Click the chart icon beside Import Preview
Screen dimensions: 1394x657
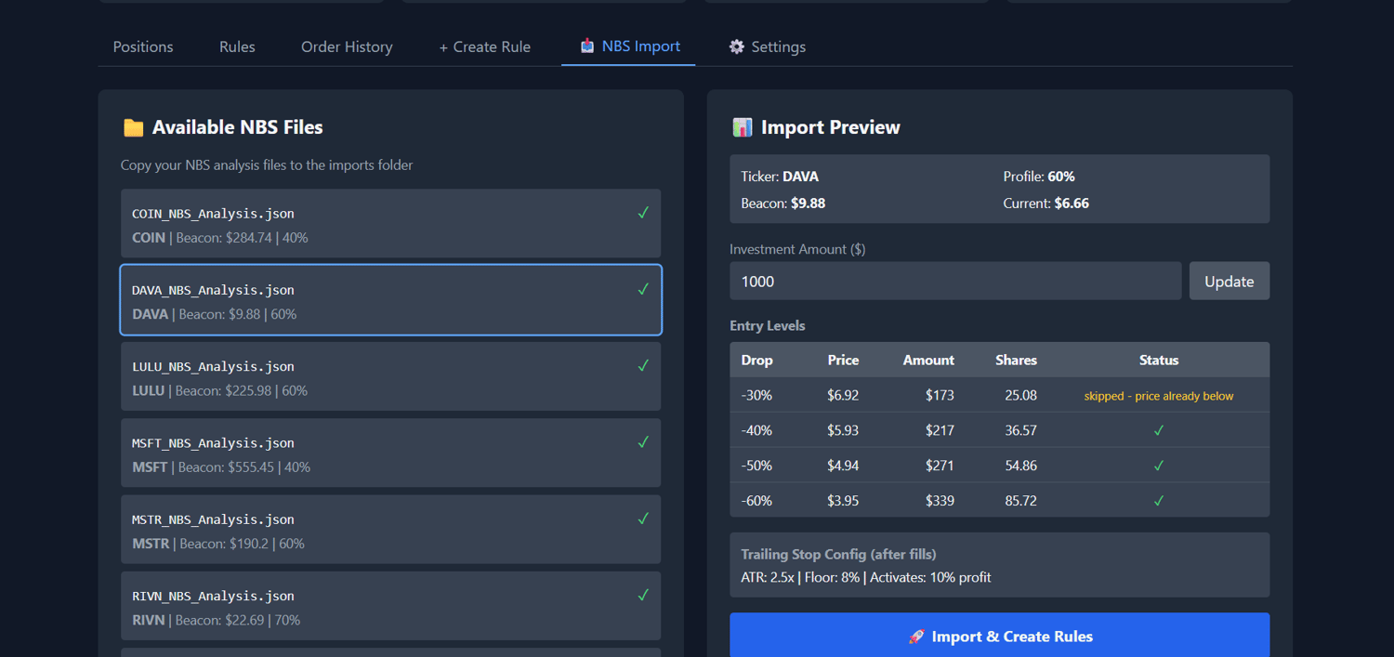click(x=742, y=127)
